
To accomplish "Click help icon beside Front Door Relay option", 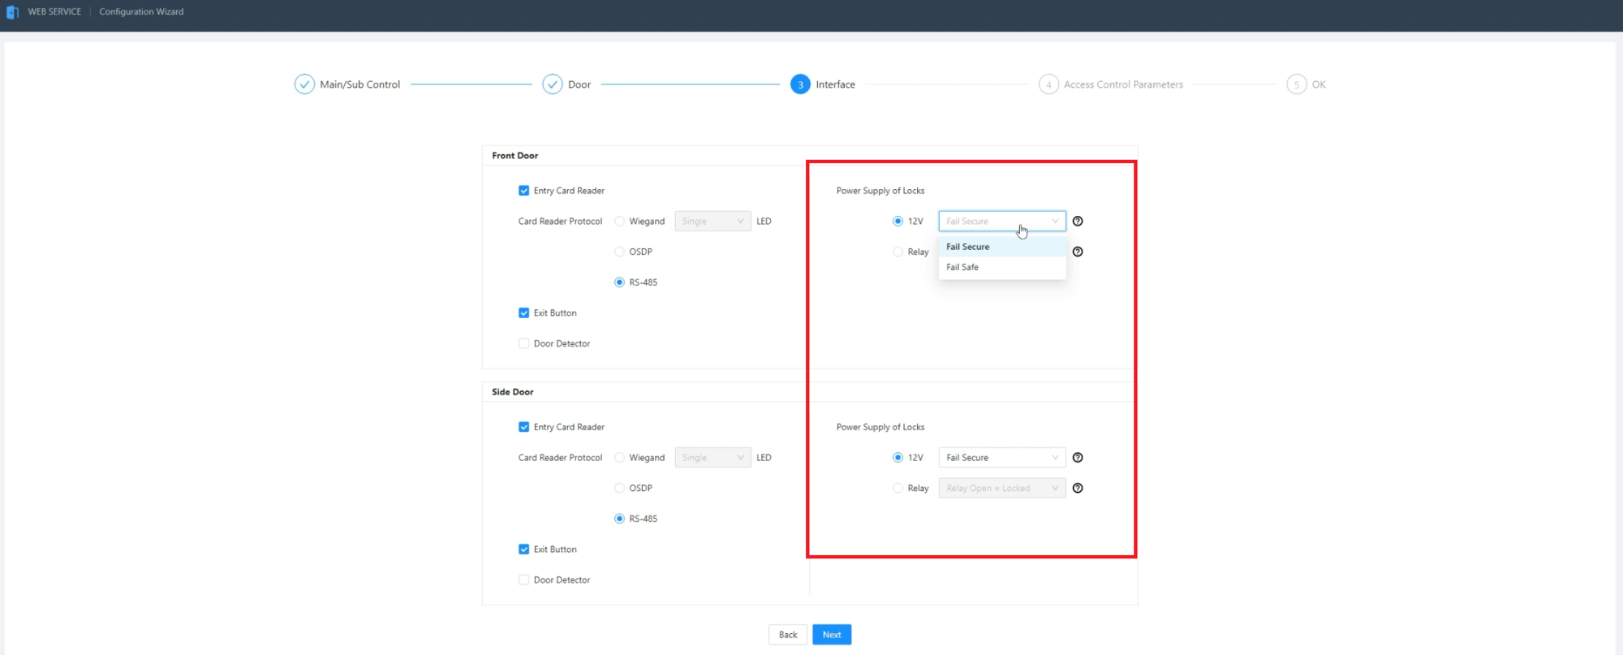I will [x=1078, y=252].
